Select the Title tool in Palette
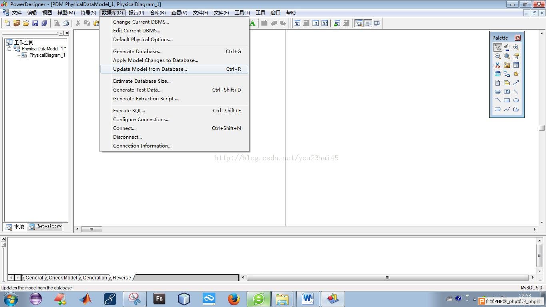The height and width of the screenshot is (307, 546). (x=497, y=92)
